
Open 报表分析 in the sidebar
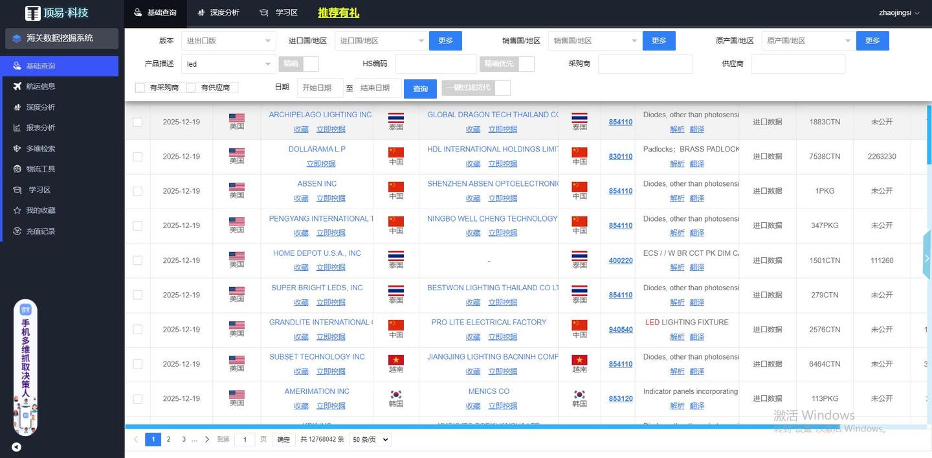[x=59, y=128]
